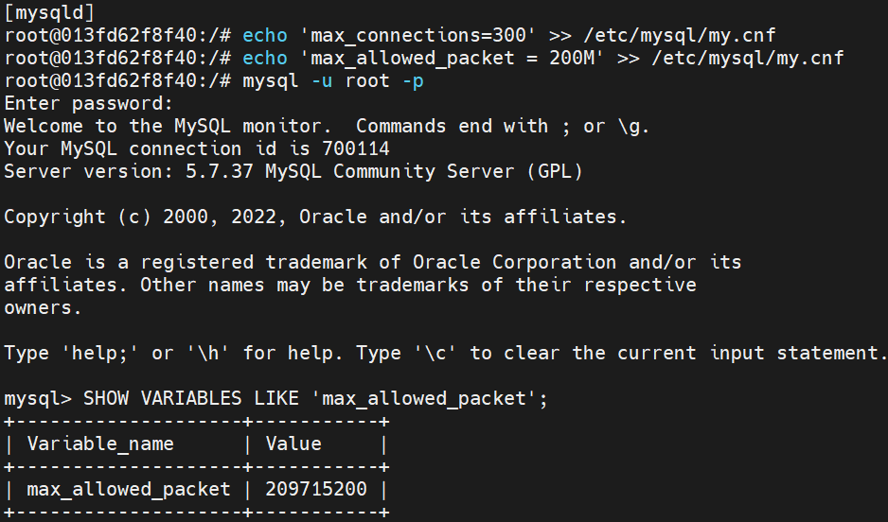Click the 'mysql -u root -p' command

[333, 80]
